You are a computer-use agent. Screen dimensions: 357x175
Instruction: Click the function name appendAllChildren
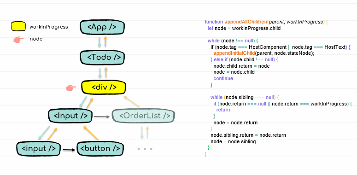point(246,22)
